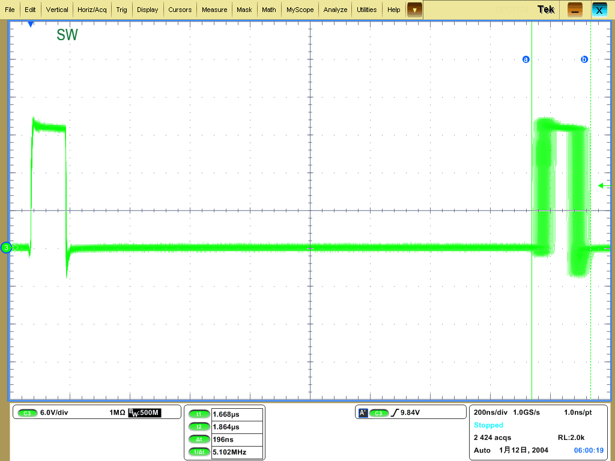Click the A' trigger type indicator

click(x=363, y=413)
